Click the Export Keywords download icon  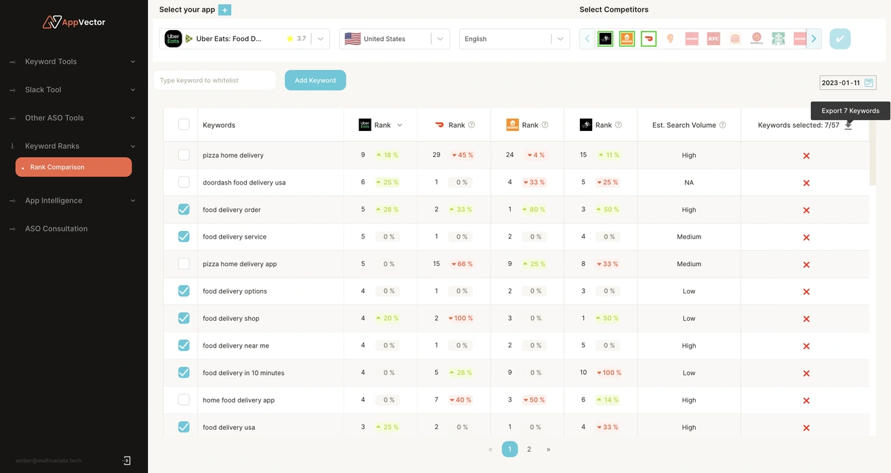point(849,125)
